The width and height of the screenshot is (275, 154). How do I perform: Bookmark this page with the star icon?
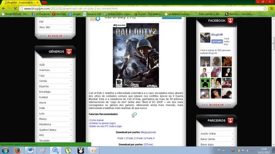265,9
